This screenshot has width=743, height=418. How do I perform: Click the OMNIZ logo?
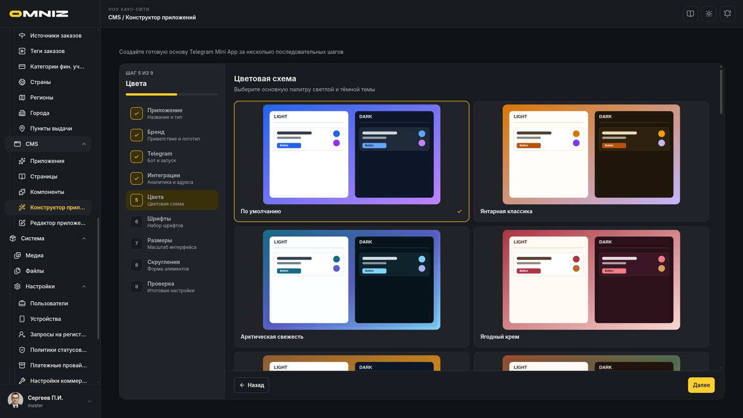pyautogui.click(x=39, y=14)
